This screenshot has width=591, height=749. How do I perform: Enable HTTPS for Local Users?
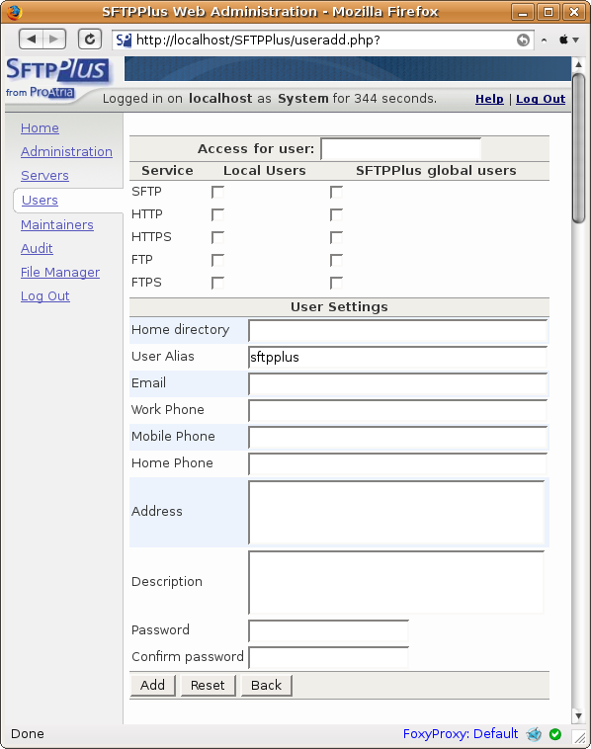(217, 237)
